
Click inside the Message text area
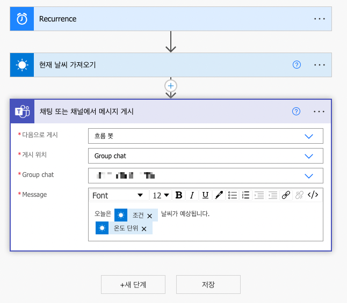tap(206, 222)
